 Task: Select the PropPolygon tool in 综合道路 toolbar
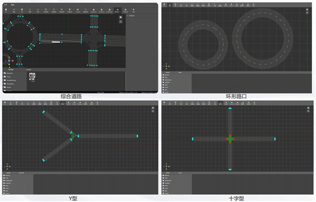(109, 10)
